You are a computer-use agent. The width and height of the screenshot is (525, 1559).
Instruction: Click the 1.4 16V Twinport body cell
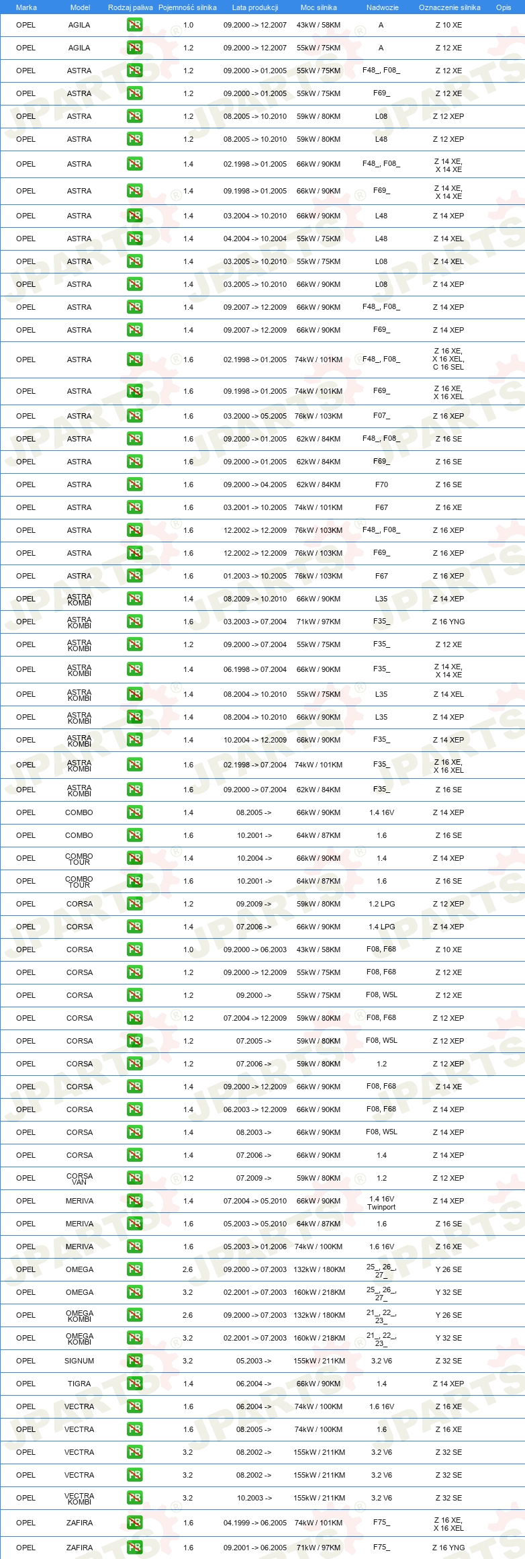tap(381, 1203)
